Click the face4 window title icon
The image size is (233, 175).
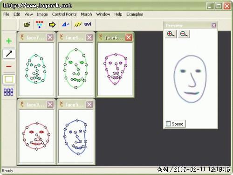pyautogui.click(x=62, y=37)
